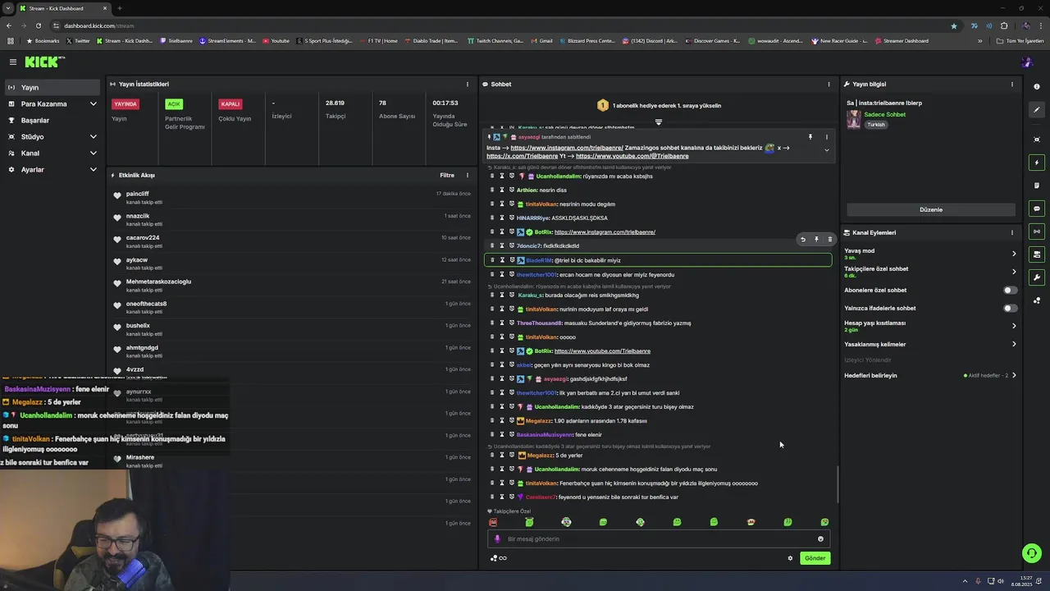This screenshot has height=591, width=1050.
Task: Open the info icon in right rail
Action: pos(1037,87)
